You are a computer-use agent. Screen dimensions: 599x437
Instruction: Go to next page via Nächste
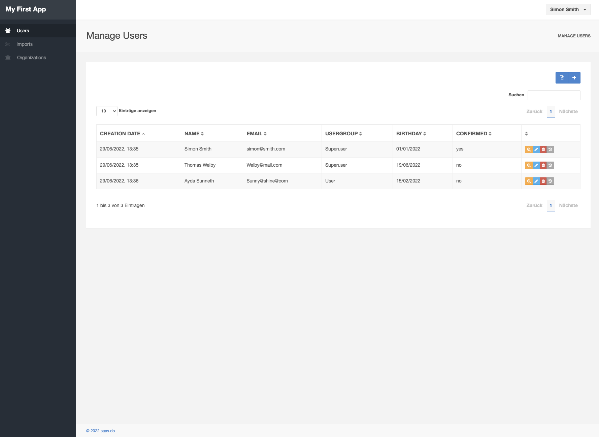pos(568,111)
